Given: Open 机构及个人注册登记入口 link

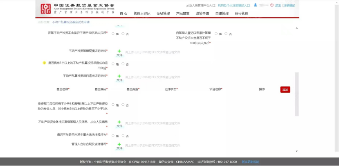Looking at the screenshot, I should [234, 5].
